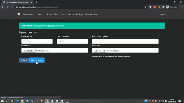Choose File for PatchInfo.z
The image size is (184, 103).
click(29, 51)
